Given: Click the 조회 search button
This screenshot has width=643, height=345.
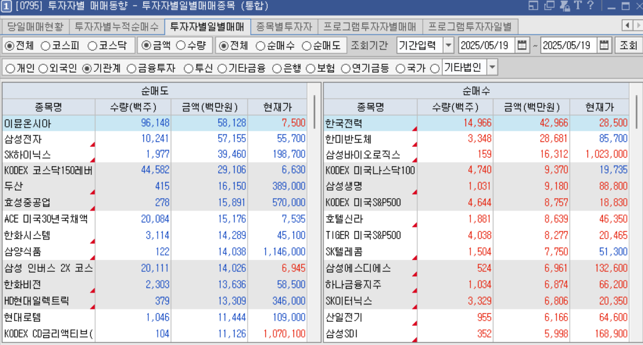Looking at the screenshot, I should (628, 46).
